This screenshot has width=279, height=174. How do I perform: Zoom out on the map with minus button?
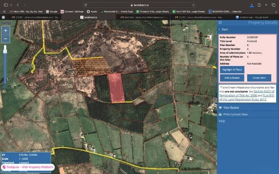point(5,39)
